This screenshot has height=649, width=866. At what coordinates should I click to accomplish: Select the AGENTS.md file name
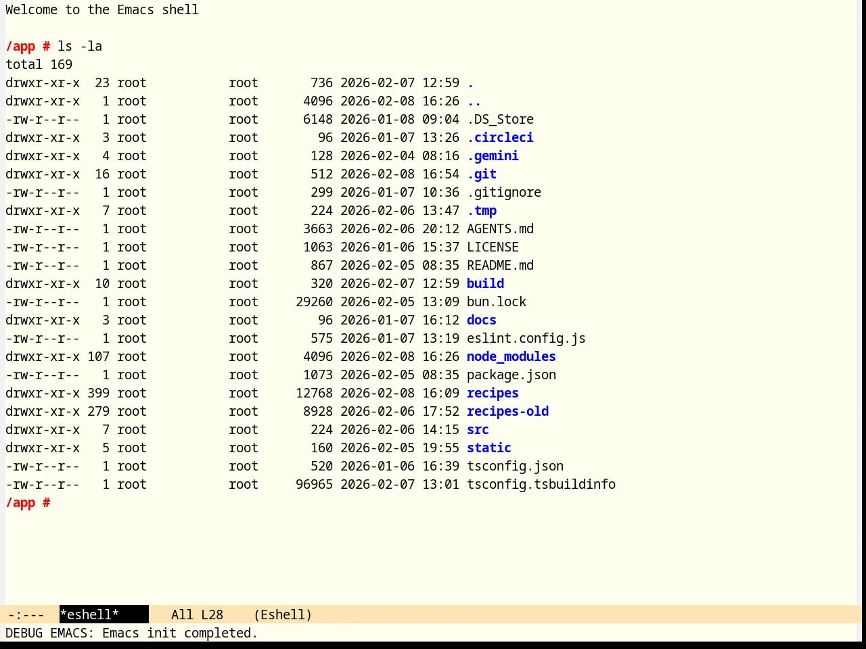(500, 229)
